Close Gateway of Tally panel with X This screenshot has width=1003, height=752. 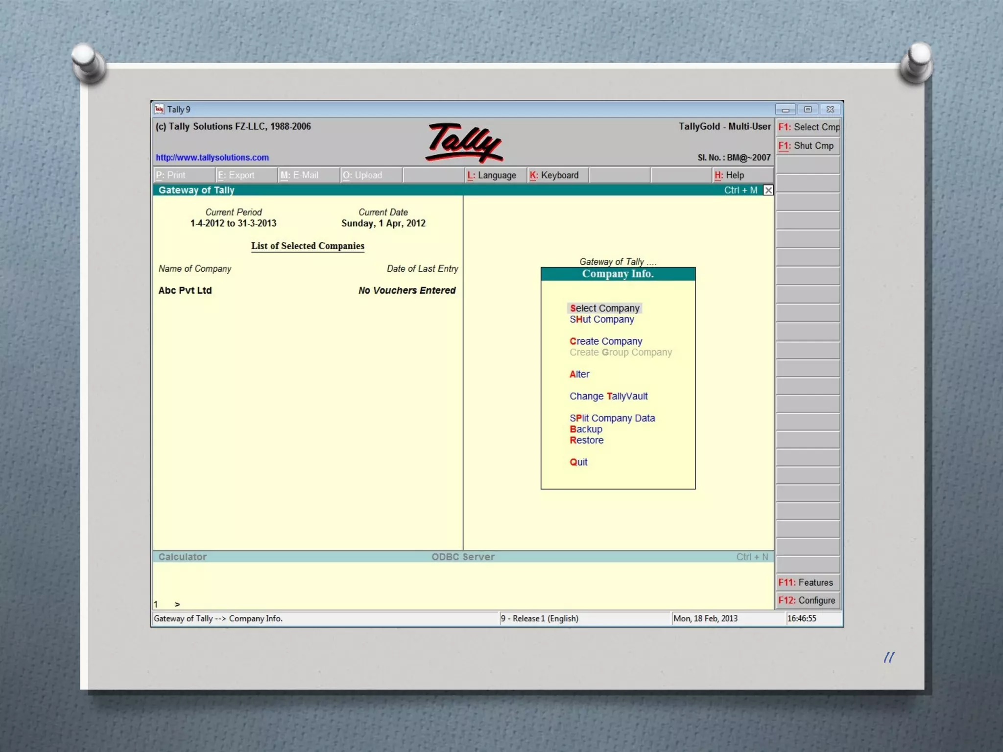(768, 190)
